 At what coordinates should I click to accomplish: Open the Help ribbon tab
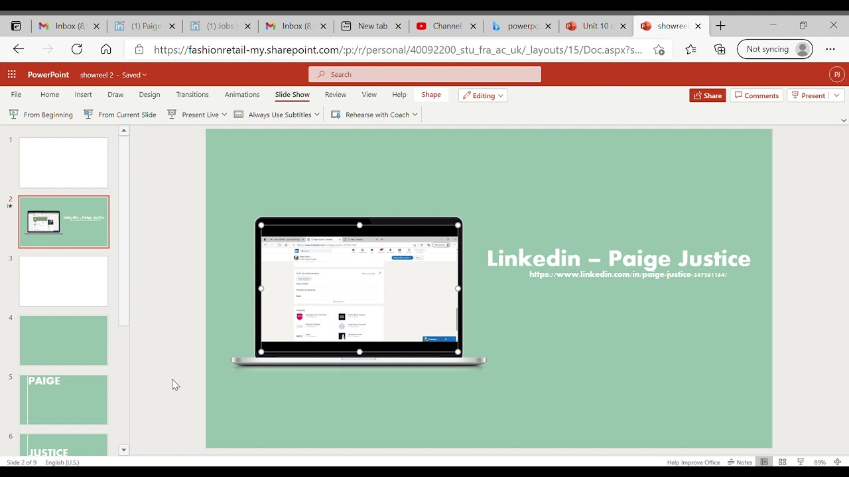[x=399, y=95]
